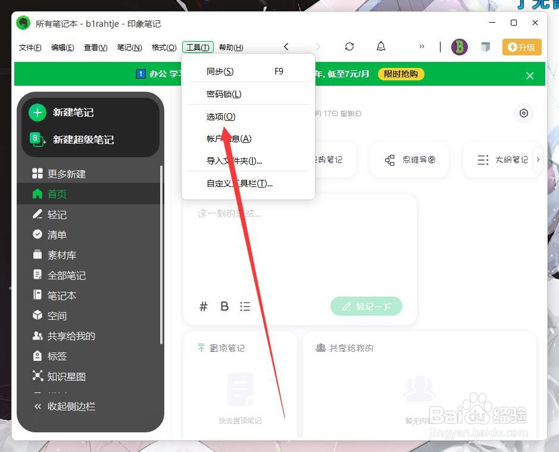The image size is (559, 452).
Task: Click the 新建笔记 label
Action: pyautogui.click(x=73, y=113)
